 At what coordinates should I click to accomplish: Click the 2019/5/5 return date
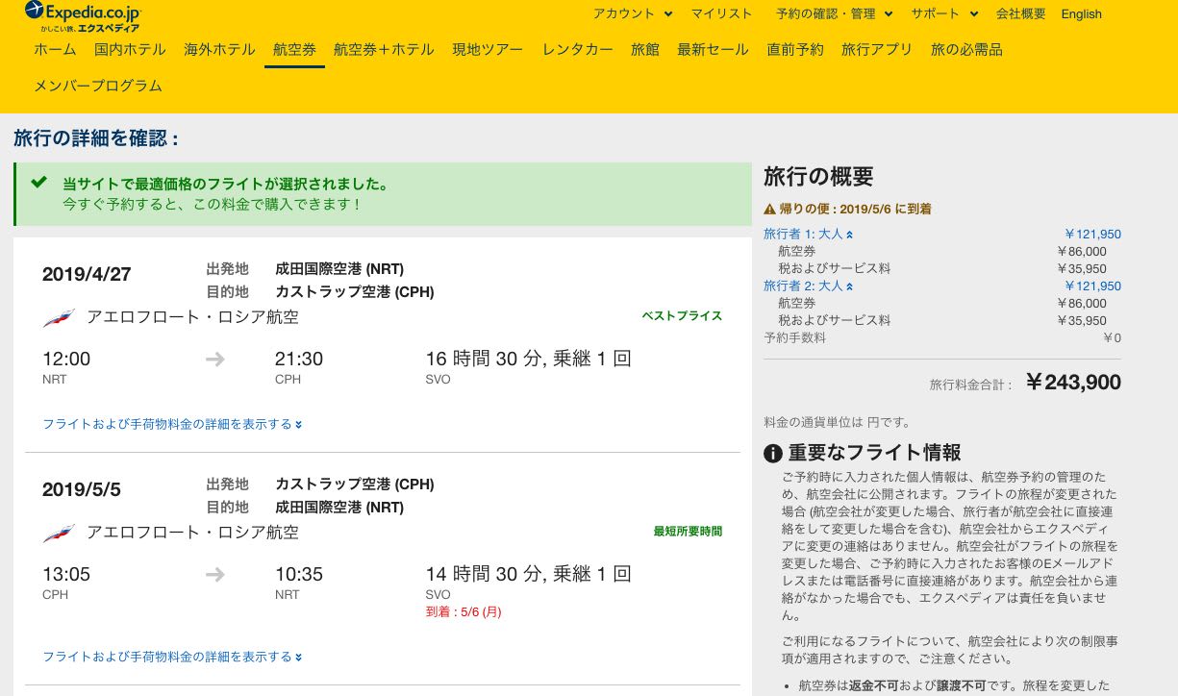tap(82, 489)
